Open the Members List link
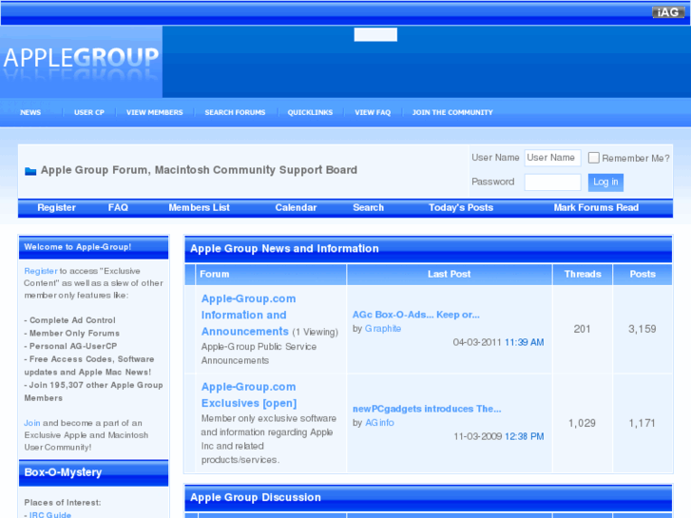 coord(200,207)
